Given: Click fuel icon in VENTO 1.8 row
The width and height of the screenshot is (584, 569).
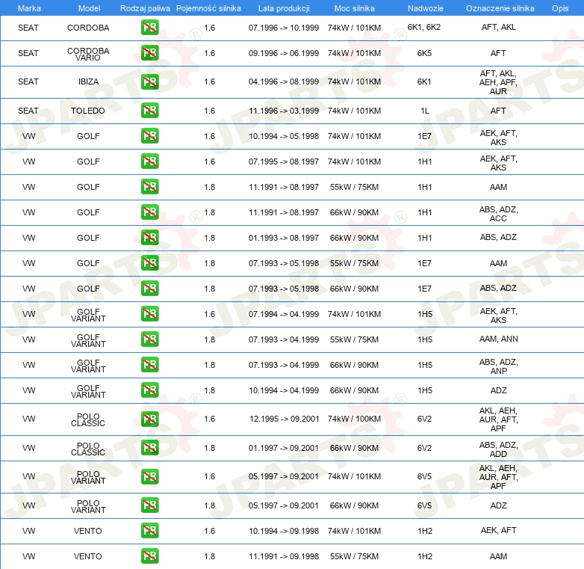Looking at the screenshot, I should pyautogui.click(x=149, y=556).
